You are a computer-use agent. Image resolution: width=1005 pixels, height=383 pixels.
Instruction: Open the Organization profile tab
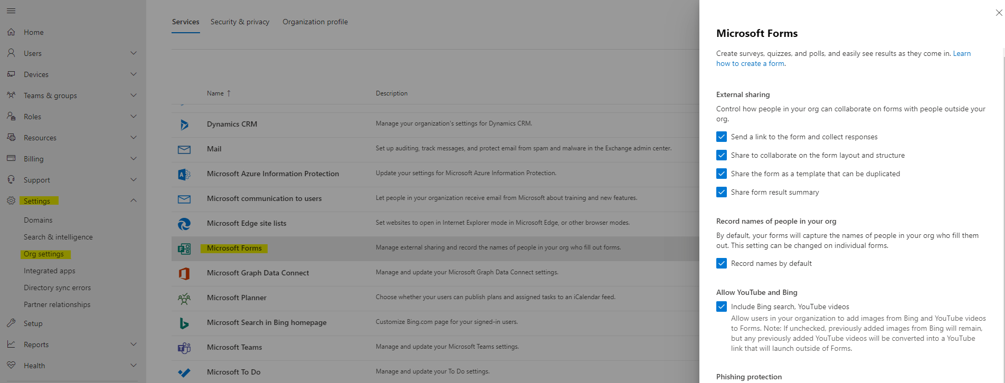click(315, 22)
